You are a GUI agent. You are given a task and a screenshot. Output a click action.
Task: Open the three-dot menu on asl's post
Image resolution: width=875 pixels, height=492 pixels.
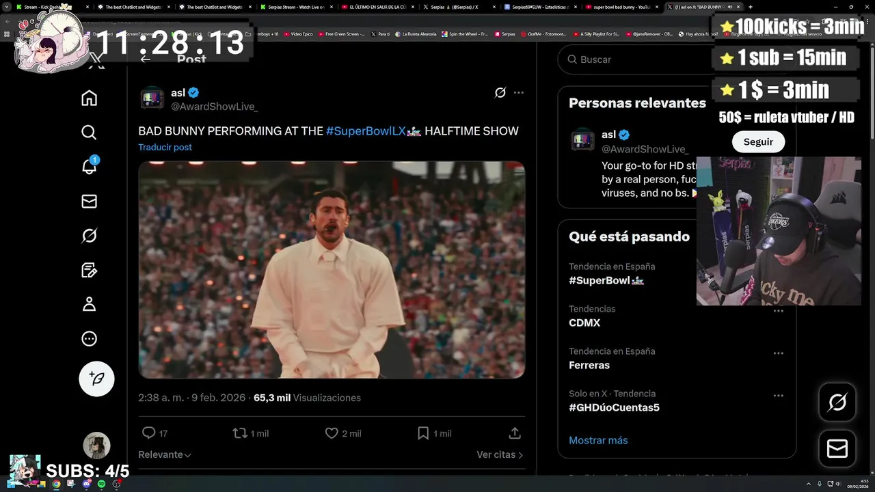(x=519, y=92)
